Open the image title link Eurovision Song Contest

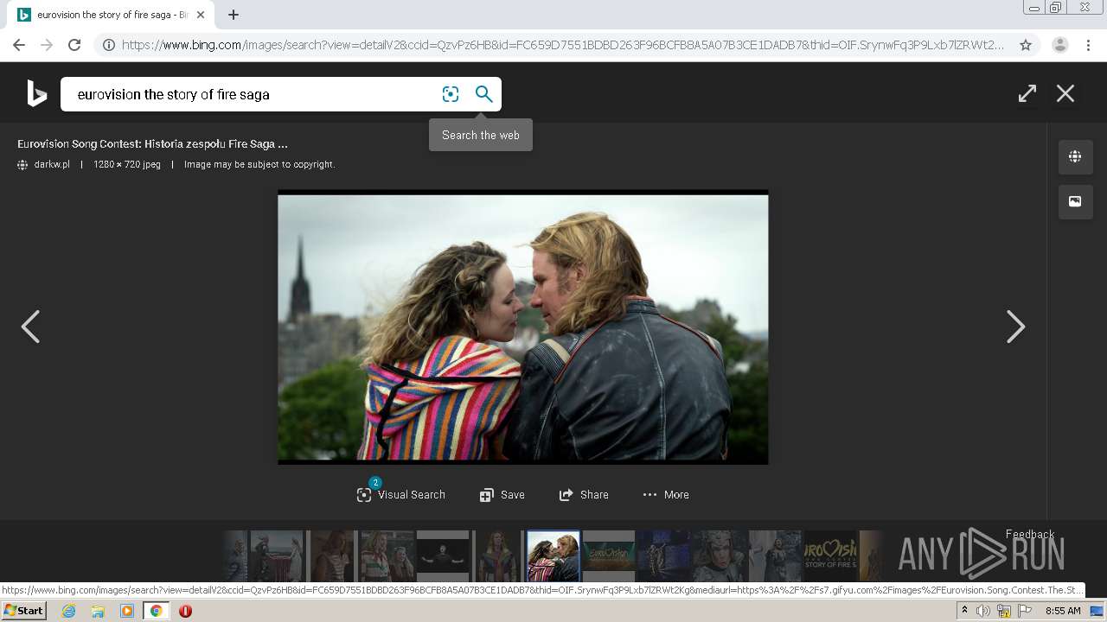pos(152,144)
